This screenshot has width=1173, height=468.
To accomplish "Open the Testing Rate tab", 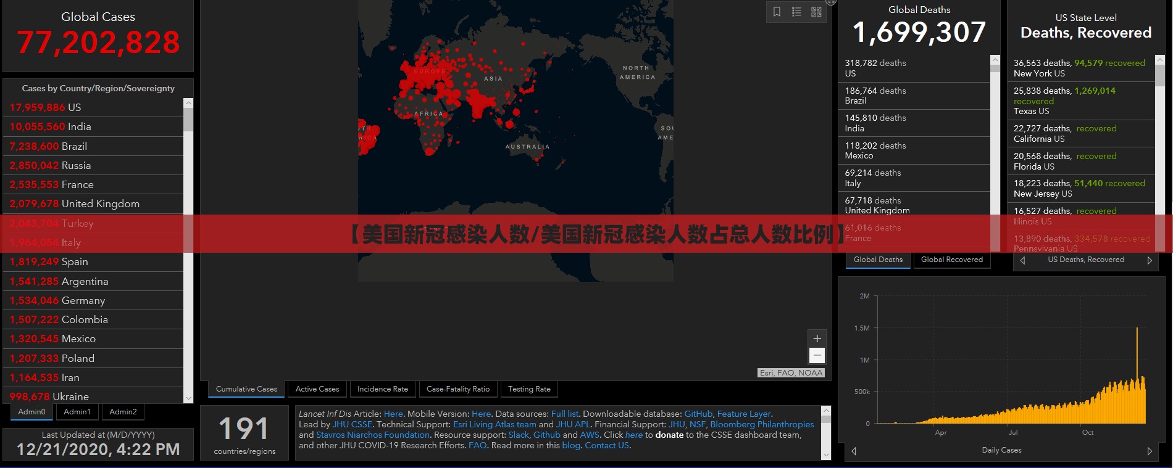I will tap(529, 389).
